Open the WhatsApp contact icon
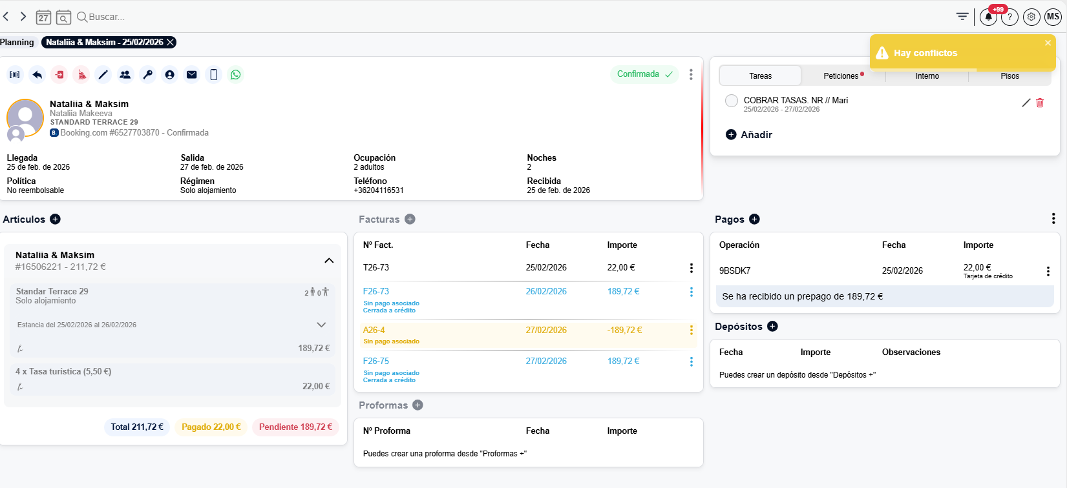 click(x=236, y=75)
